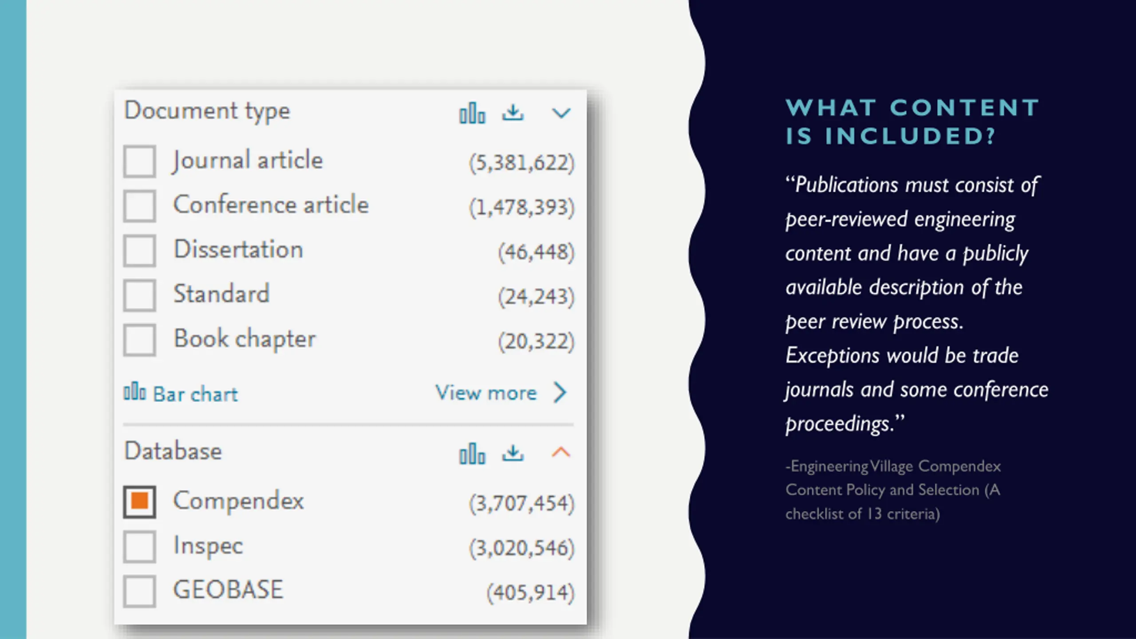Check the Inspec database checkbox
The image size is (1136, 639).
[139, 547]
